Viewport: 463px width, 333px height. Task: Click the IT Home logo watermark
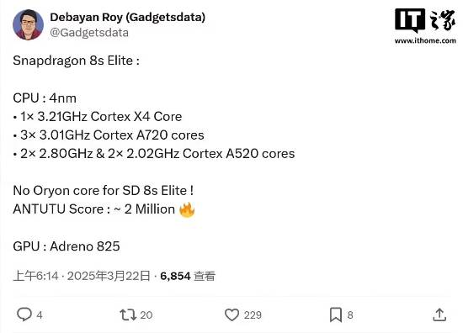[425, 20]
